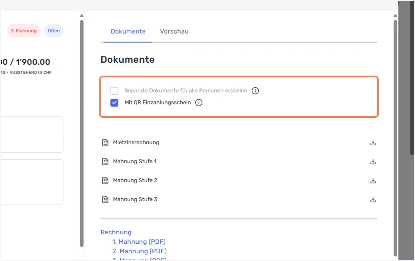The height and width of the screenshot is (261, 415).
Task: Select the Mietzinsrechnung document name
Action: pyautogui.click(x=136, y=142)
